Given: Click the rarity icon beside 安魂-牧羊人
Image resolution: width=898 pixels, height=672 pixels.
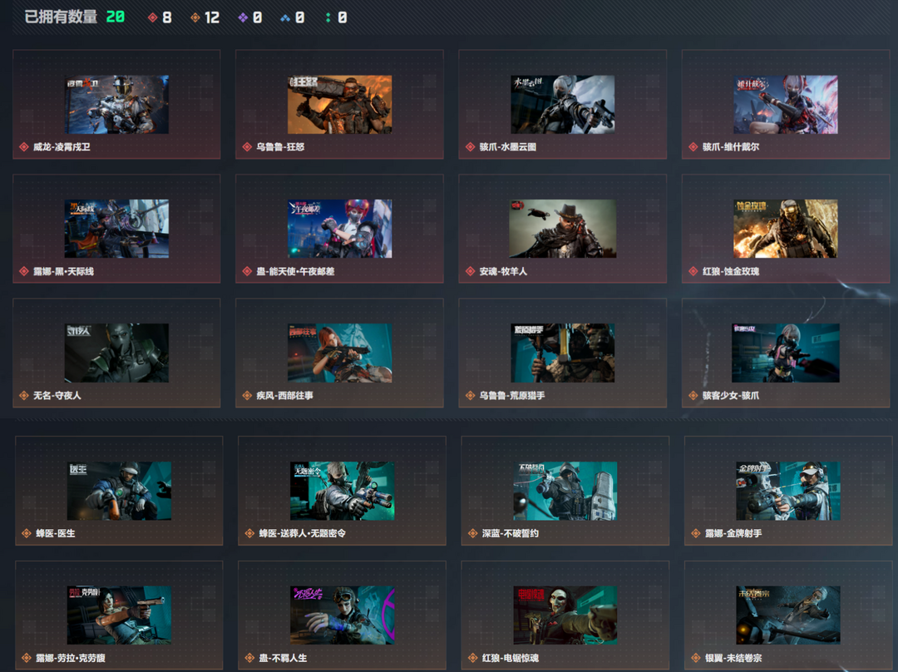Looking at the screenshot, I should coord(470,271).
